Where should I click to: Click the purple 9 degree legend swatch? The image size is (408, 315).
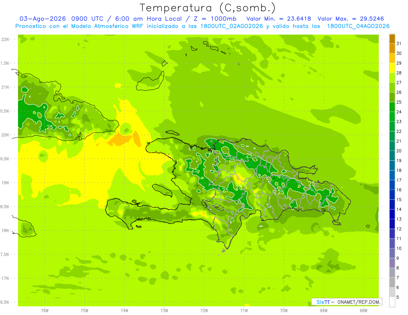pos(392,253)
